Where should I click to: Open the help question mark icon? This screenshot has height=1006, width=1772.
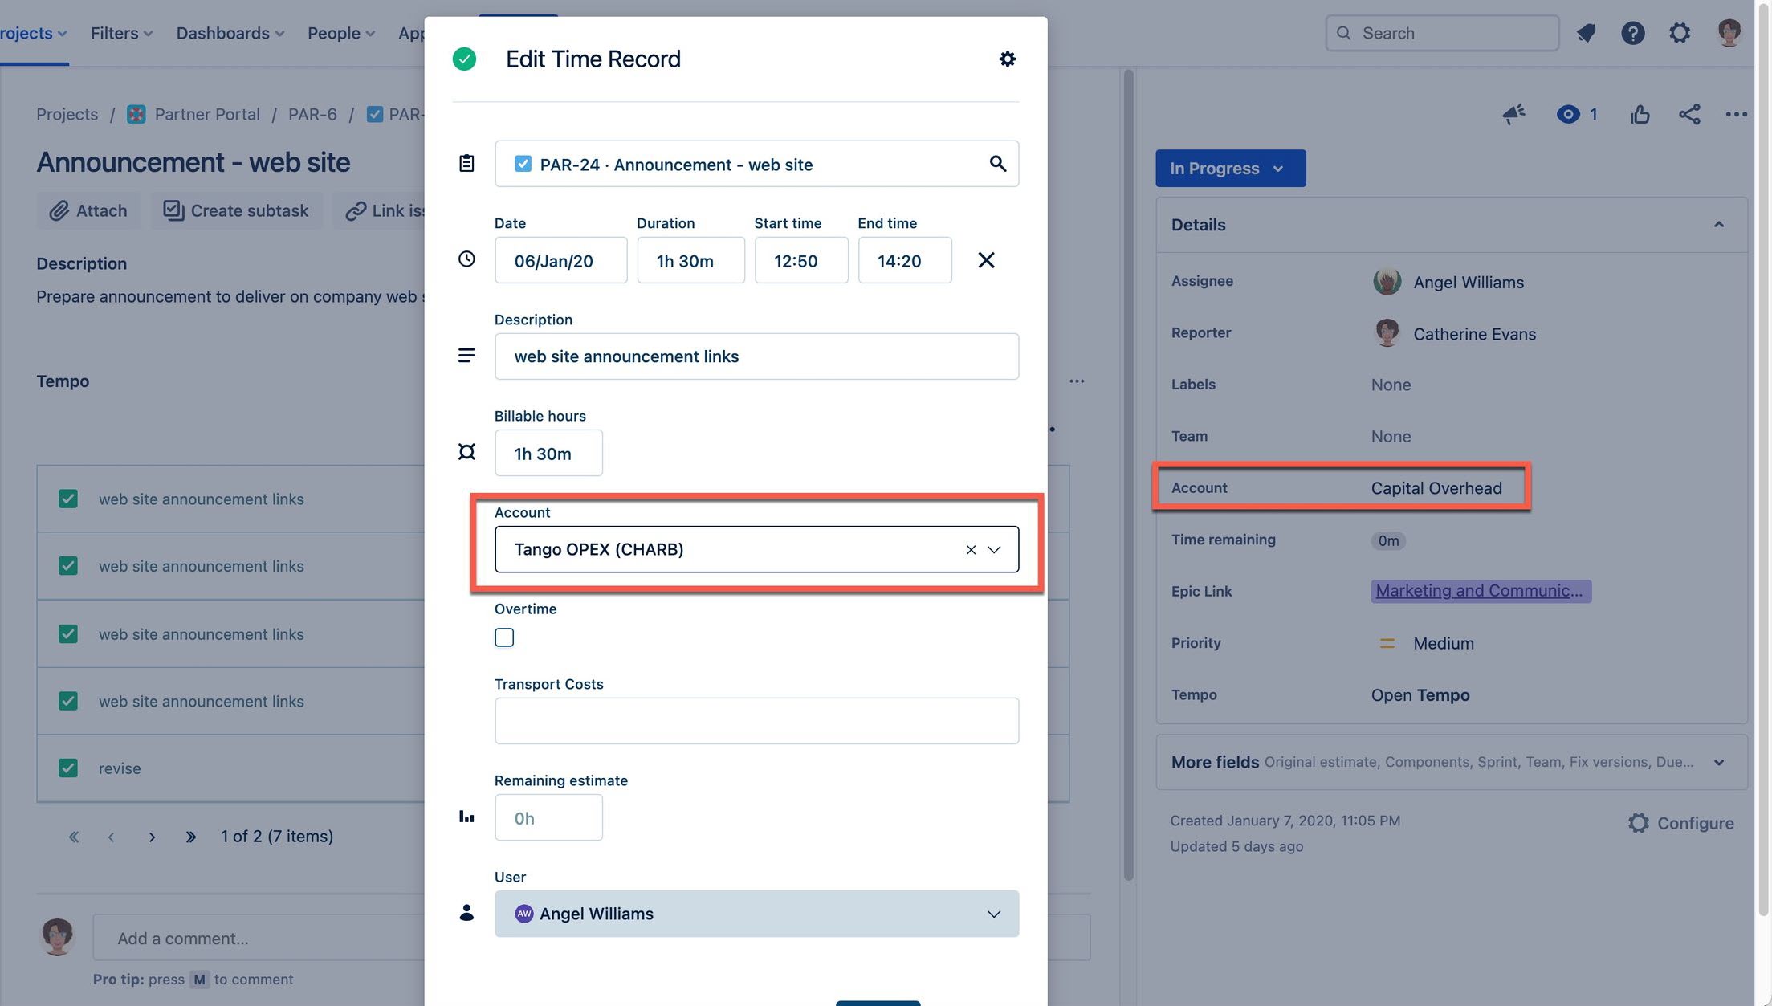coord(1632,33)
